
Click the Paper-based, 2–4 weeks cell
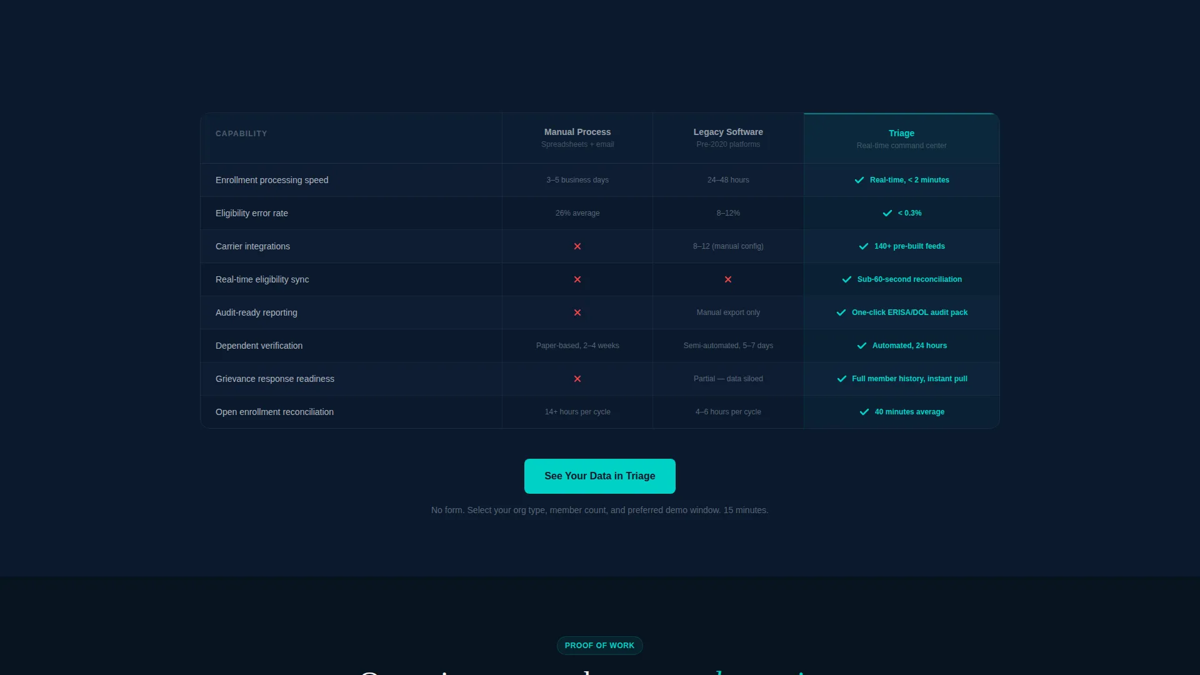(577, 346)
